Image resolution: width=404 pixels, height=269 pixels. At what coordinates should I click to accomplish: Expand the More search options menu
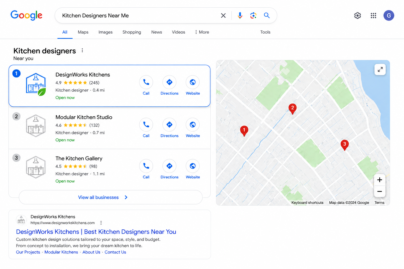point(202,32)
